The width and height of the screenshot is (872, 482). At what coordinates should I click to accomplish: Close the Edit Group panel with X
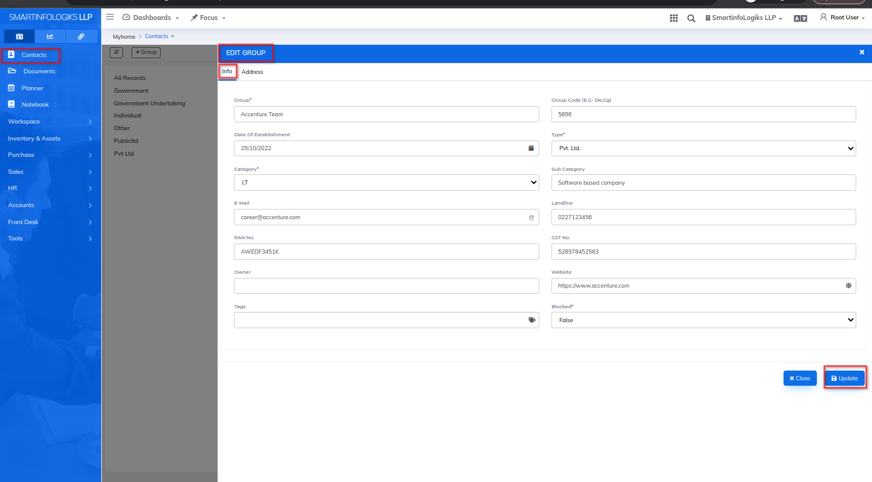point(862,53)
